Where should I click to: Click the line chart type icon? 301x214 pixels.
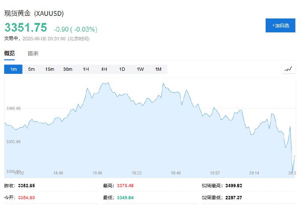coord(288,69)
